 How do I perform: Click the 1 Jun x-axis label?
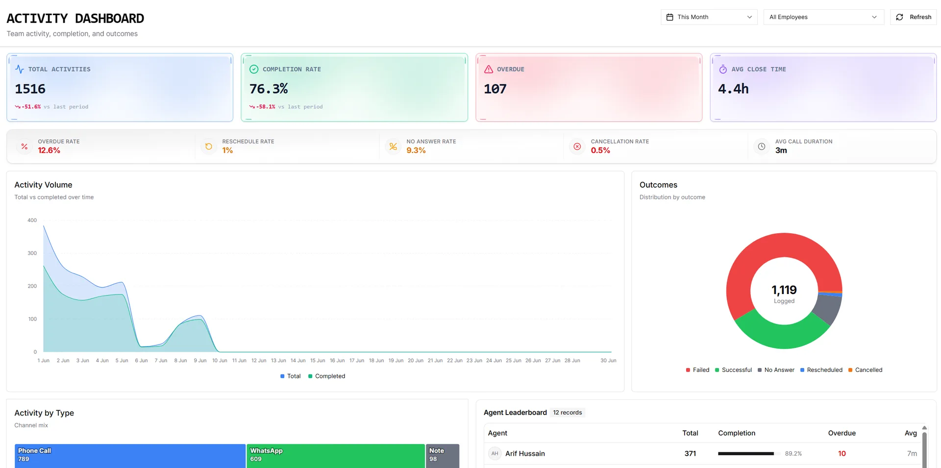(x=44, y=361)
